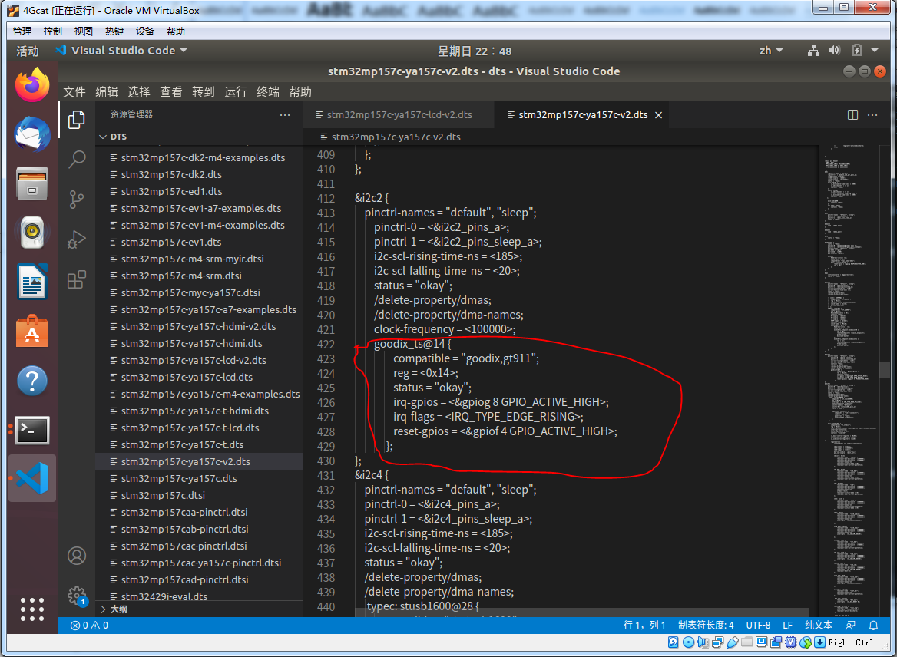Open 编辑 menu

click(x=107, y=92)
